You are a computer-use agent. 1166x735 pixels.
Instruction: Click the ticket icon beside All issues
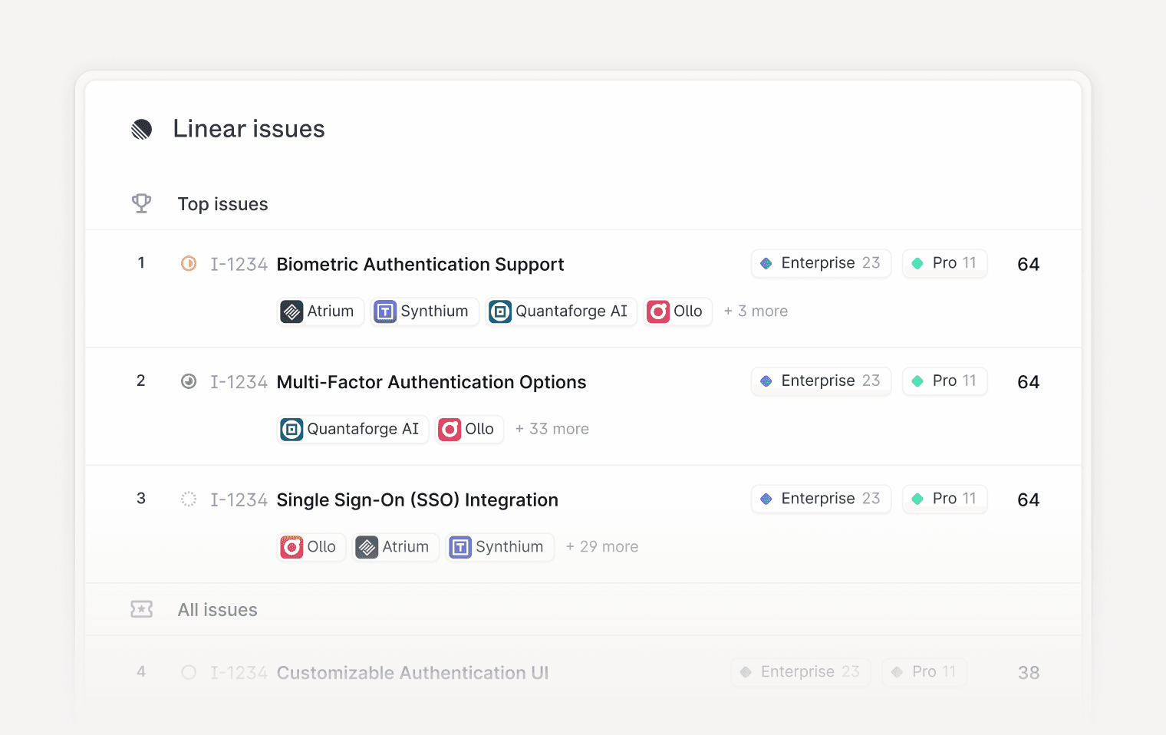pos(141,608)
